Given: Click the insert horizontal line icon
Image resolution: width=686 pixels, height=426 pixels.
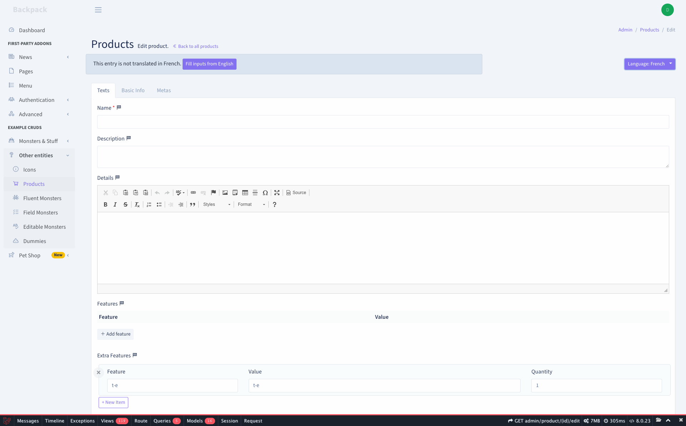Looking at the screenshot, I should tap(255, 193).
